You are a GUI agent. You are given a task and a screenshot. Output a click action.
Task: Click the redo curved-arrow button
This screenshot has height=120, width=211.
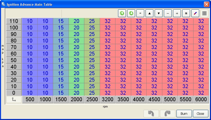(168, 113)
